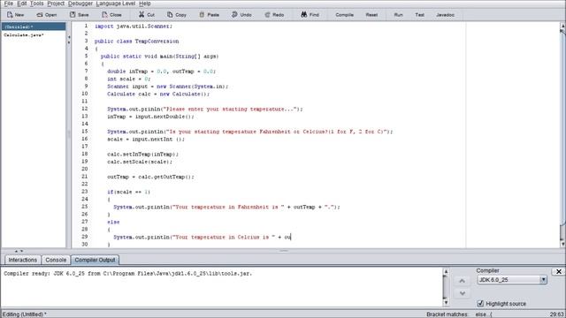Click the editor vertical scrollbar
The height and width of the screenshot is (318, 566).
(x=562, y=134)
